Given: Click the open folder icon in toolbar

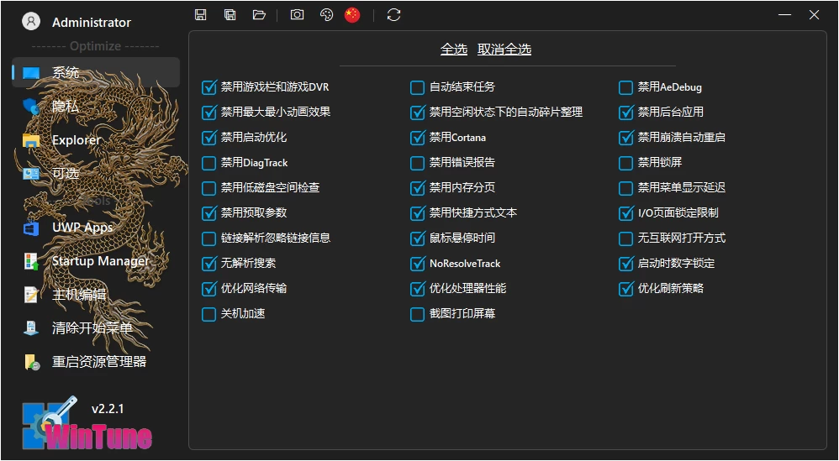Looking at the screenshot, I should coord(259,14).
